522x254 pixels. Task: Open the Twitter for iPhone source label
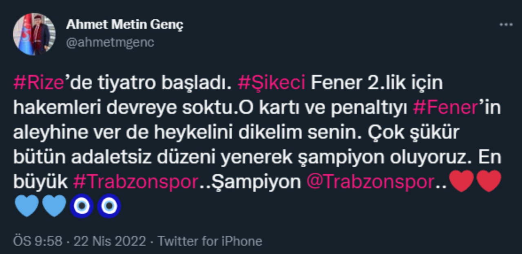click(x=210, y=241)
